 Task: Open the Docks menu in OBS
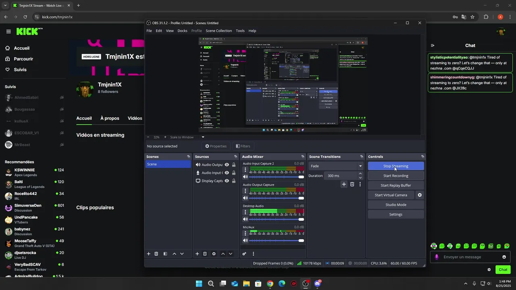pos(182,31)
